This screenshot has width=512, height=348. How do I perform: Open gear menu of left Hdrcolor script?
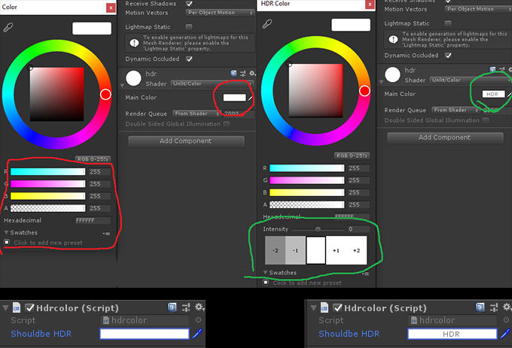[200, 307]
